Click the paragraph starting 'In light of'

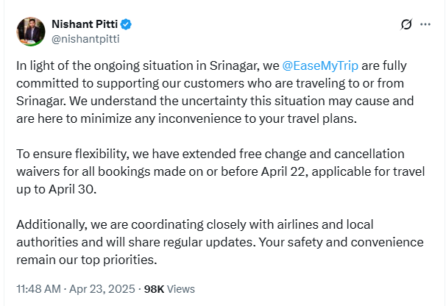point(215,92)
